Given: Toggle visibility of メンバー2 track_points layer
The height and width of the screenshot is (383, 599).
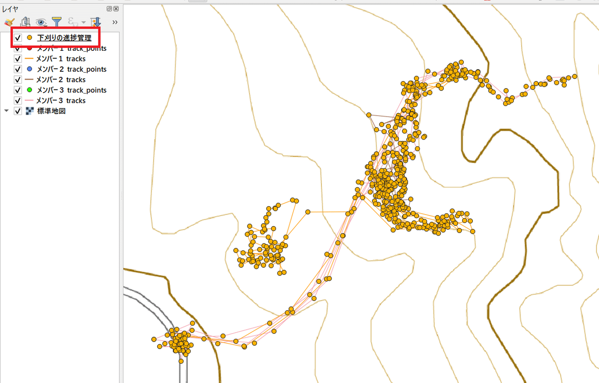Looking at the screenshot, I should [18, 69].
